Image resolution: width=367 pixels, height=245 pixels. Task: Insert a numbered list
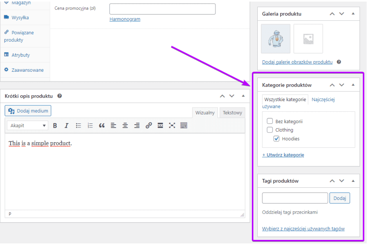tap(90, 125)
